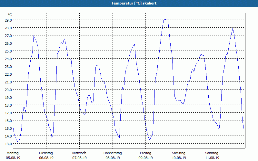Viewport: 258px width, 161px height.
Task: Click the 09.08.19 date label
Action: click(146, 158)
